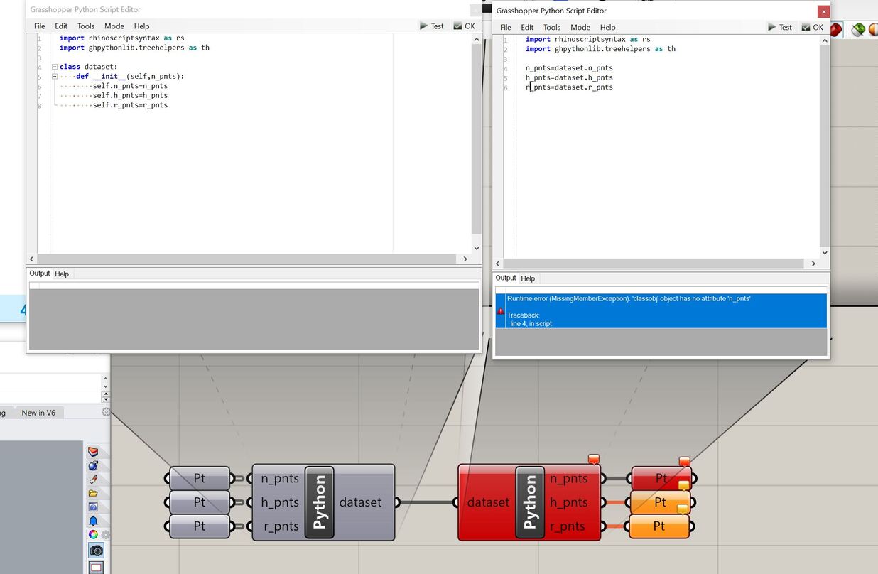Image resolution: width=878 pixels, height=574 pixels.
Task: Click up arrow of right editor vertical scrollbar
Action: pyautogui.click(x=824, y=41)
